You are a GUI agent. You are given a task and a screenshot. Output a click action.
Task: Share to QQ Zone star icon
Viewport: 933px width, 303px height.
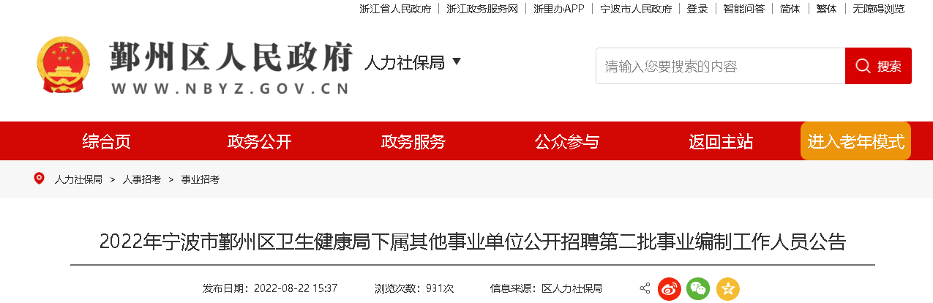[727, 288]
